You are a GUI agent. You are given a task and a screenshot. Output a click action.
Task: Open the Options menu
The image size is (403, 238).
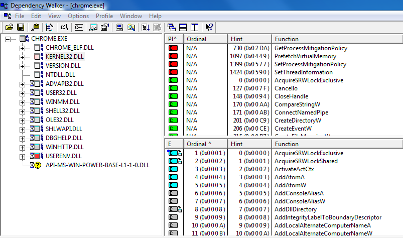point(78,16)
